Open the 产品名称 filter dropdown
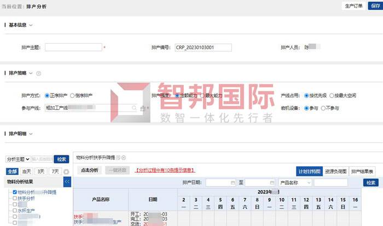Image resolution: width=383 pixels, height=226 pixels. pos(295,182)
